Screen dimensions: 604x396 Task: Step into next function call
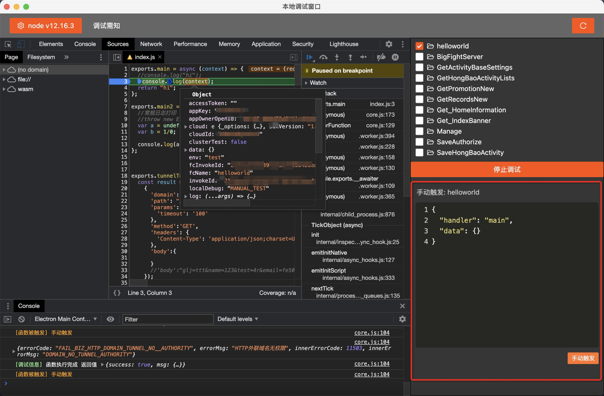point(337,57)
